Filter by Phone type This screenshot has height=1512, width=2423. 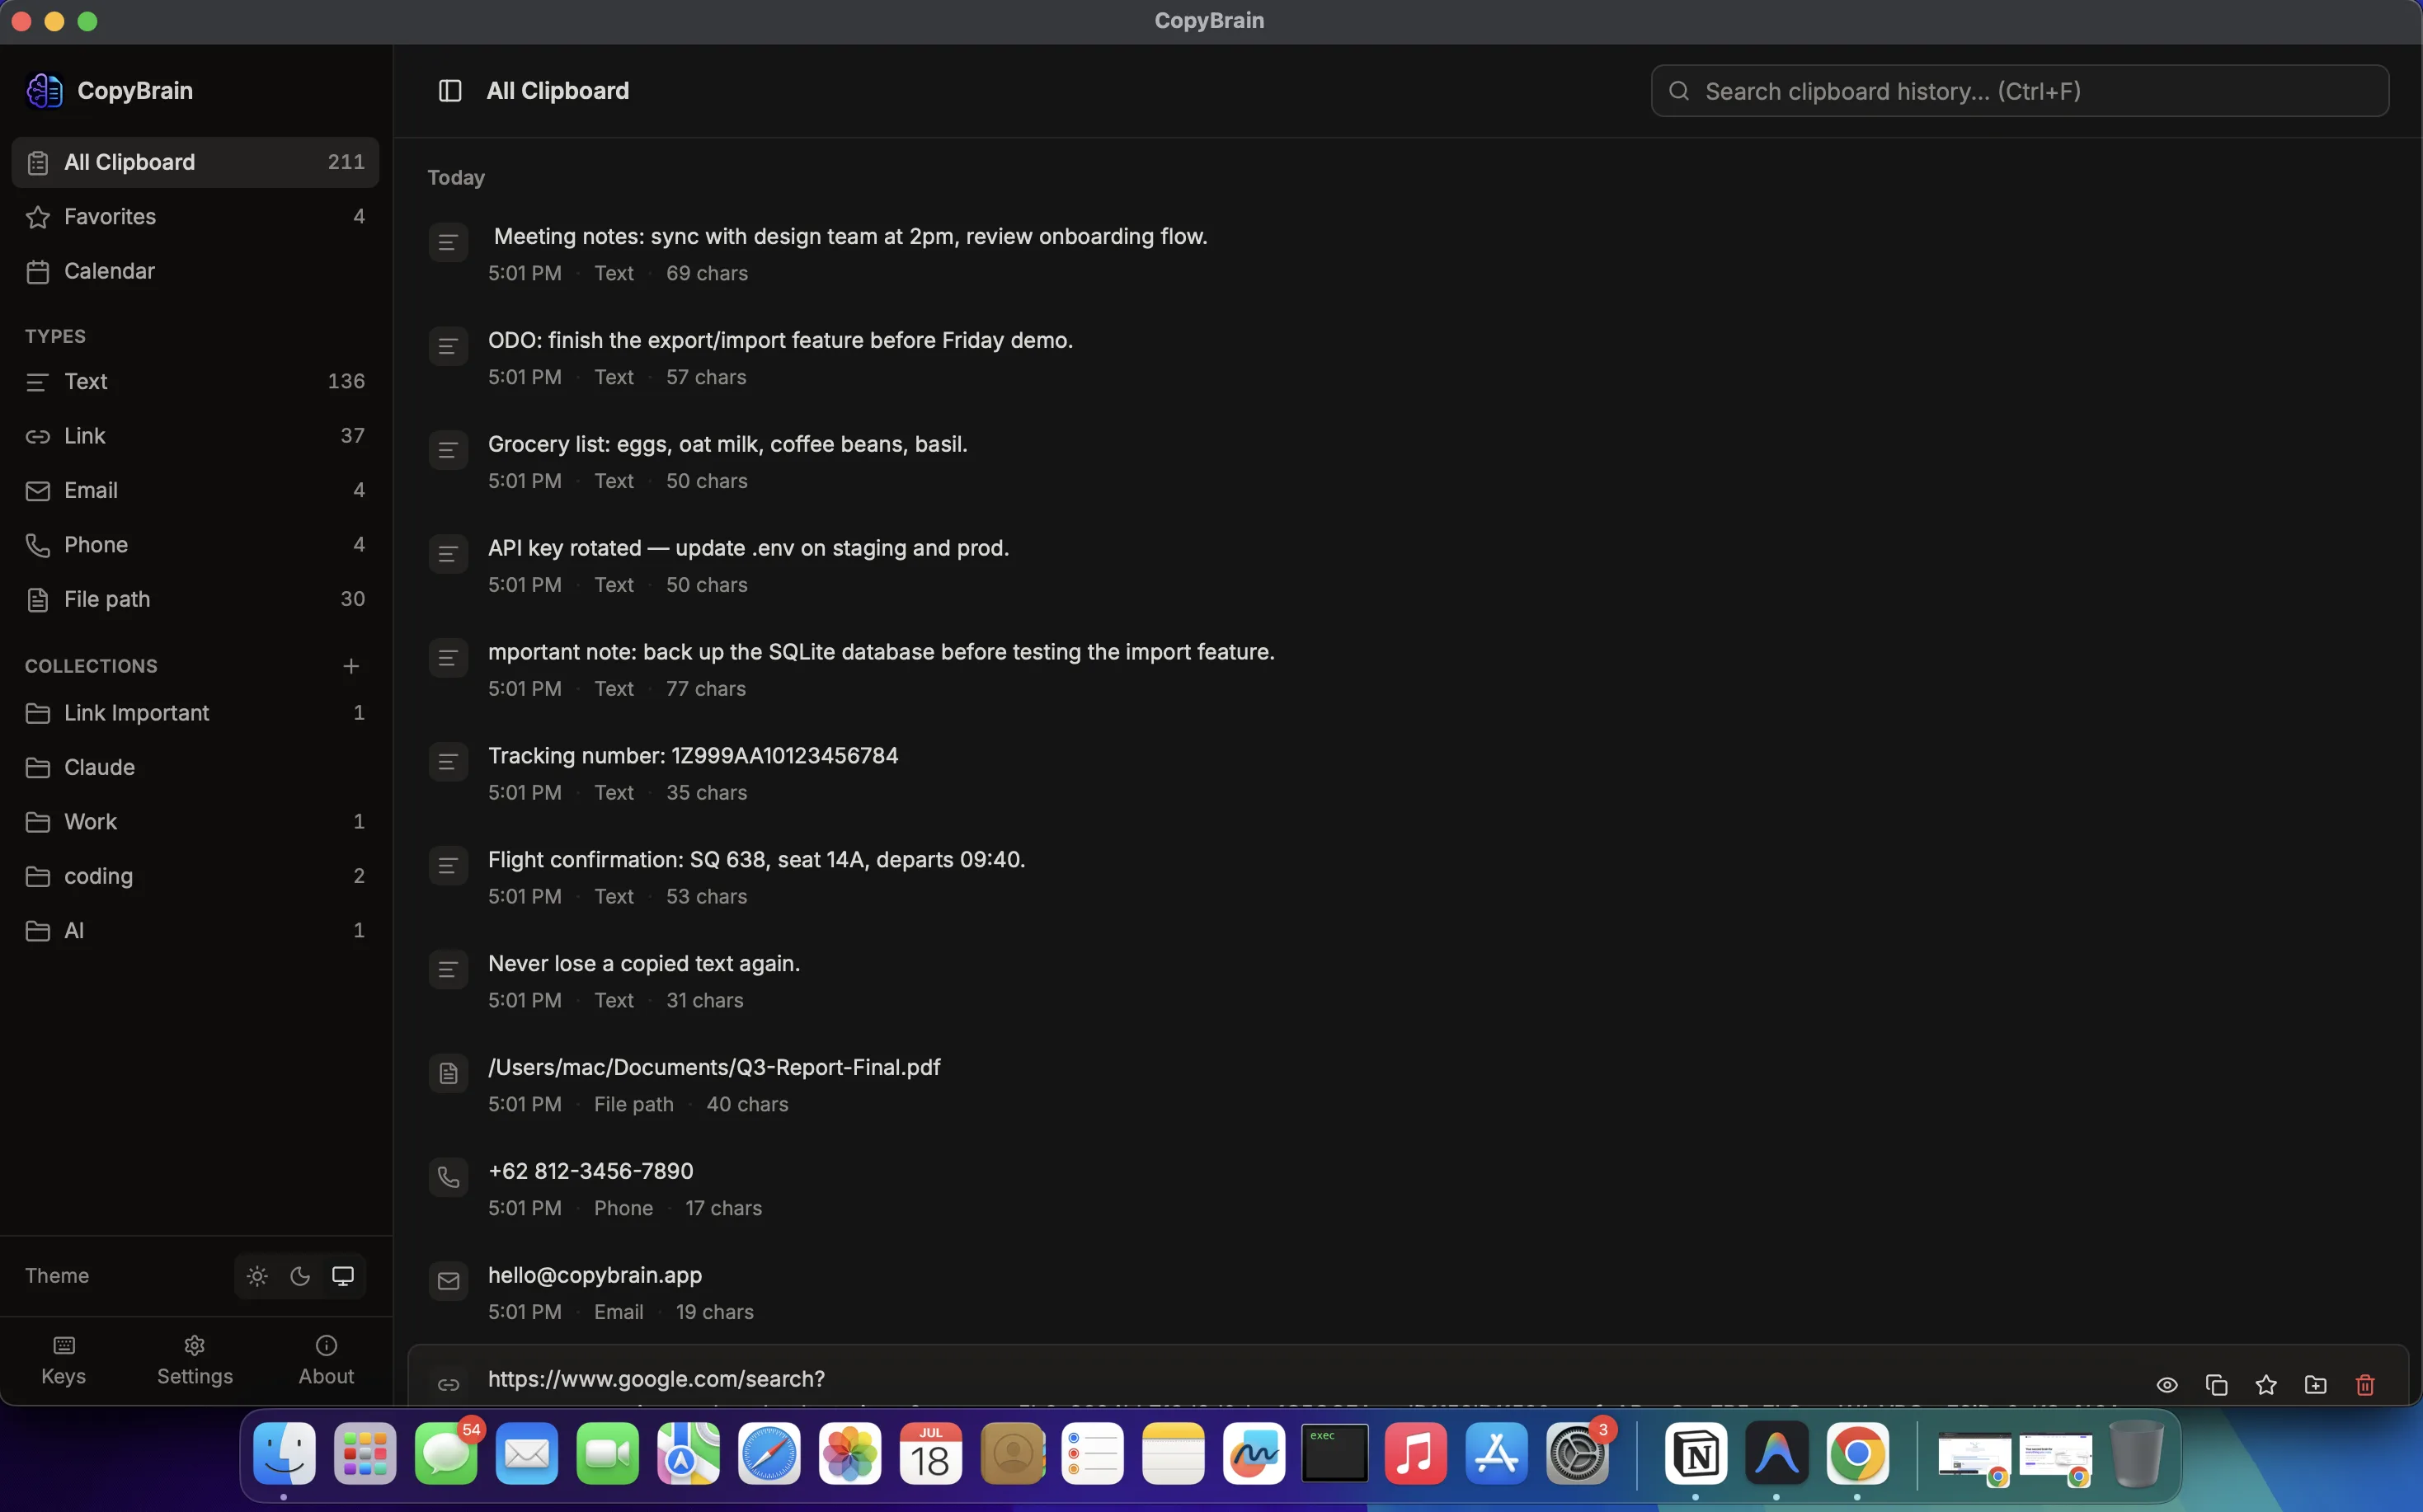[x=195, y=545]
